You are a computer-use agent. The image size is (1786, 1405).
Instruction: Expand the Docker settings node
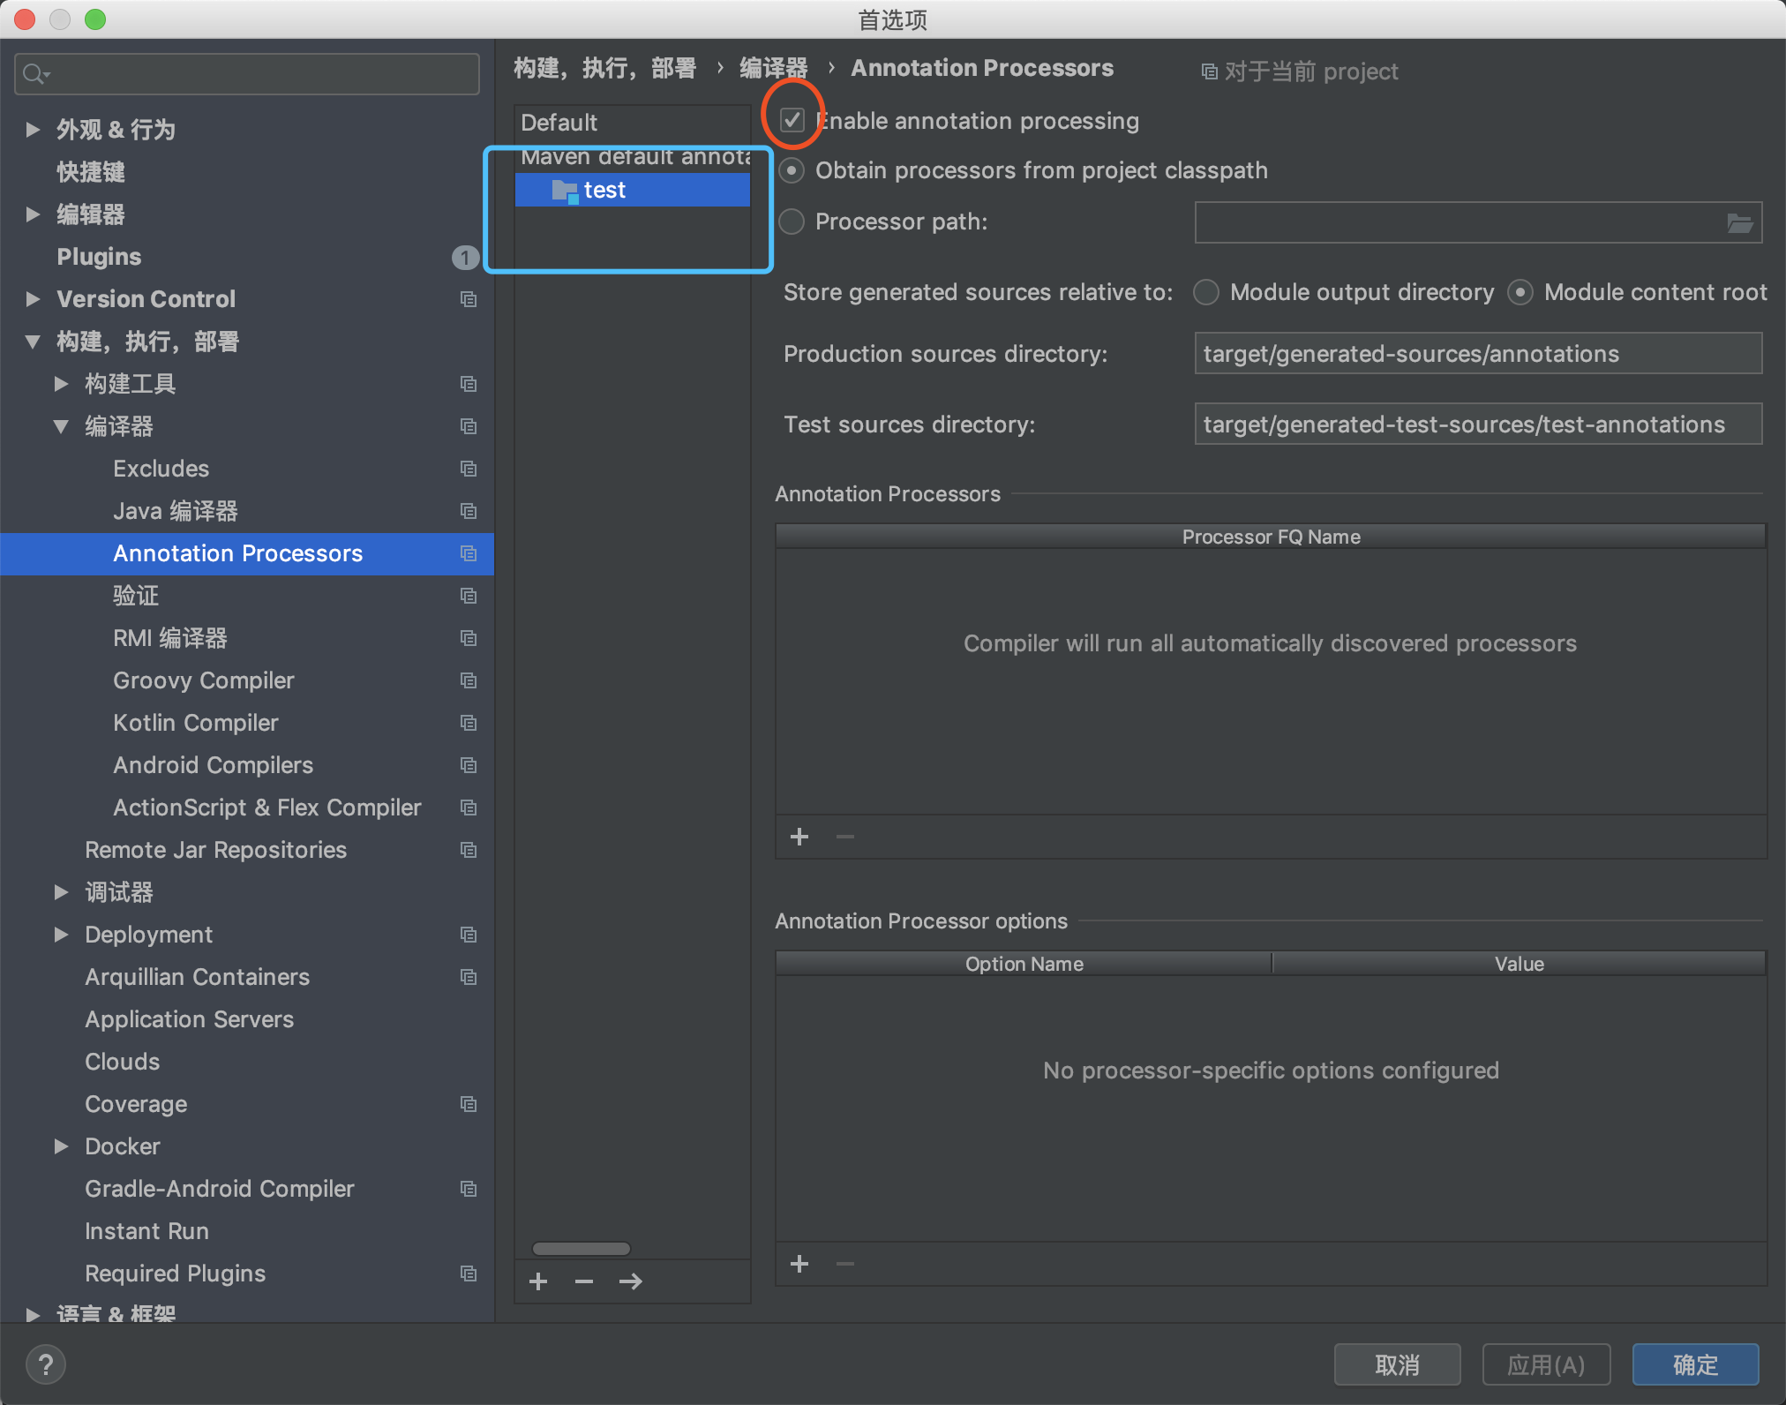pyautogui.click(x=61, y=1146)
